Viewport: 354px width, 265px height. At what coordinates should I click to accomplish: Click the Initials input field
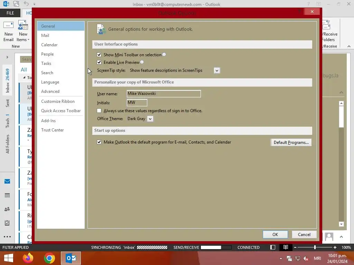pos(137,102)
